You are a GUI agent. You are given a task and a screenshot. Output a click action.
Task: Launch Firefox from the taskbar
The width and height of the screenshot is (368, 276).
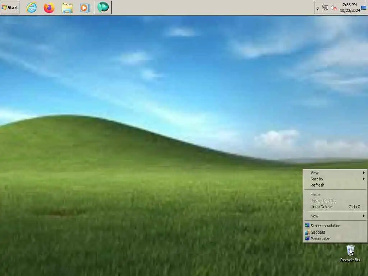pos(49,8)
